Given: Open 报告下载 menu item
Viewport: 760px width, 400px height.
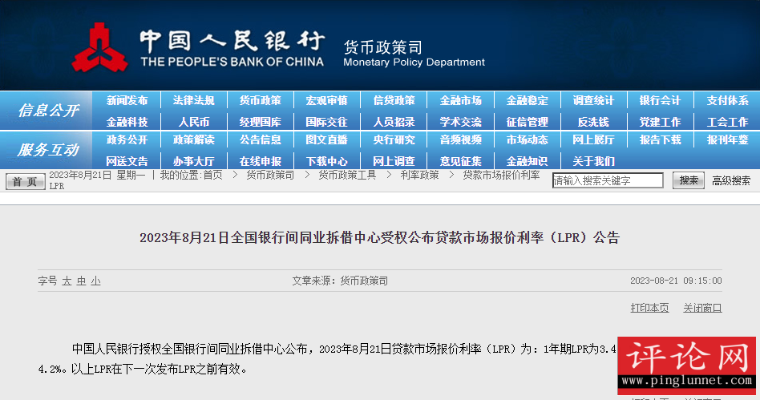Looking at the screenshot, I should point(660,139).
